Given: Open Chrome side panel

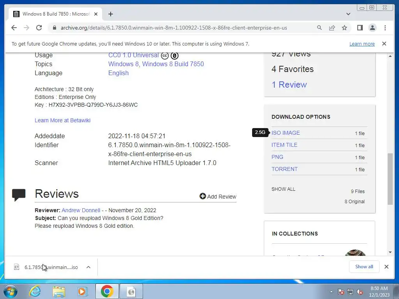Looking at the screenshot, I should [x=360, y=28].
